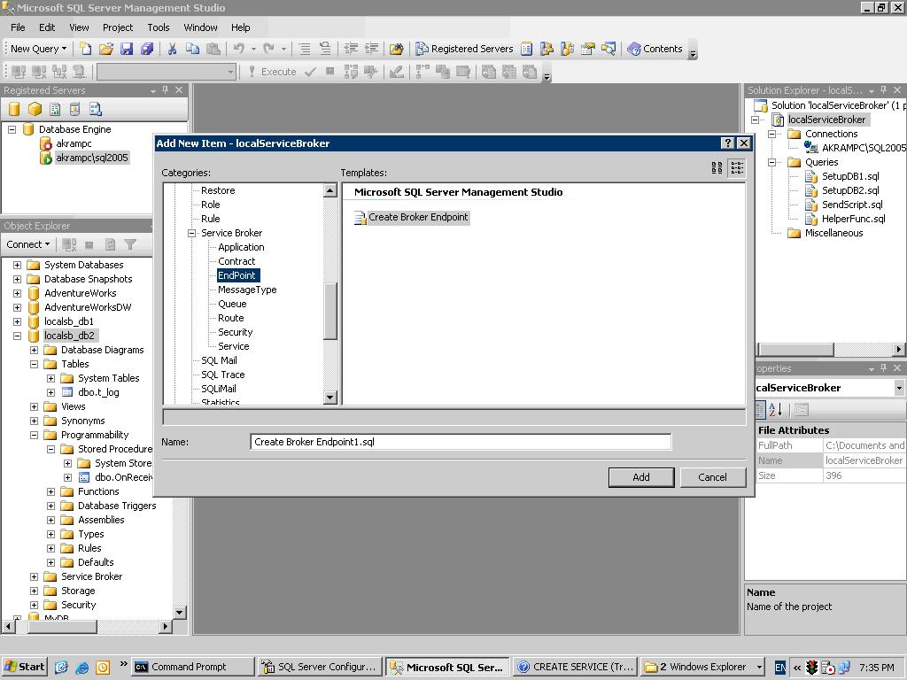Click Solution Explorer horizontal scrollbar thumb
Screen dimensions: 907x680
point(796,349)
